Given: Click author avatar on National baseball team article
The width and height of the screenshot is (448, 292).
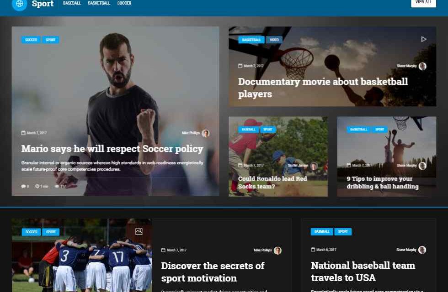Looking at the screenshot, I should [422, 250].
